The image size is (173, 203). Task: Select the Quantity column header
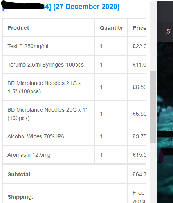tap(111, 28)
